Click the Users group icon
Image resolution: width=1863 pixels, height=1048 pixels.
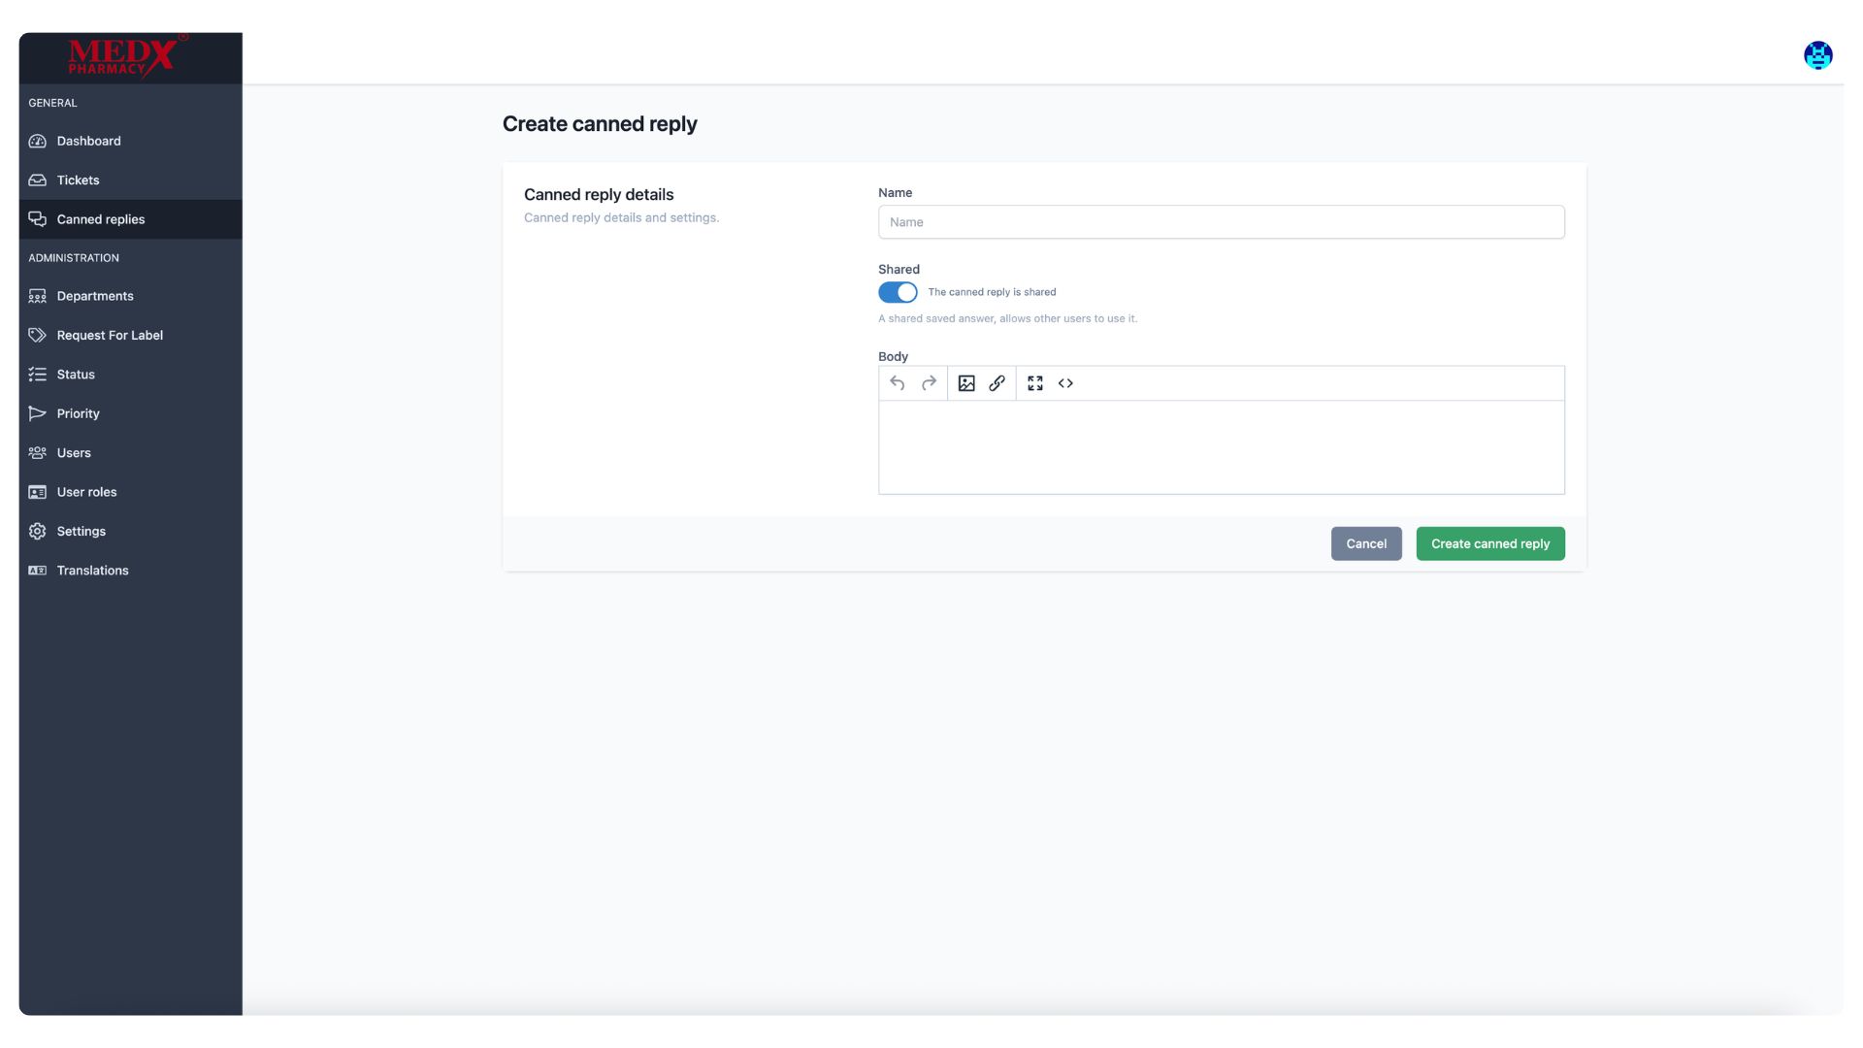click(x=37, y=453)
